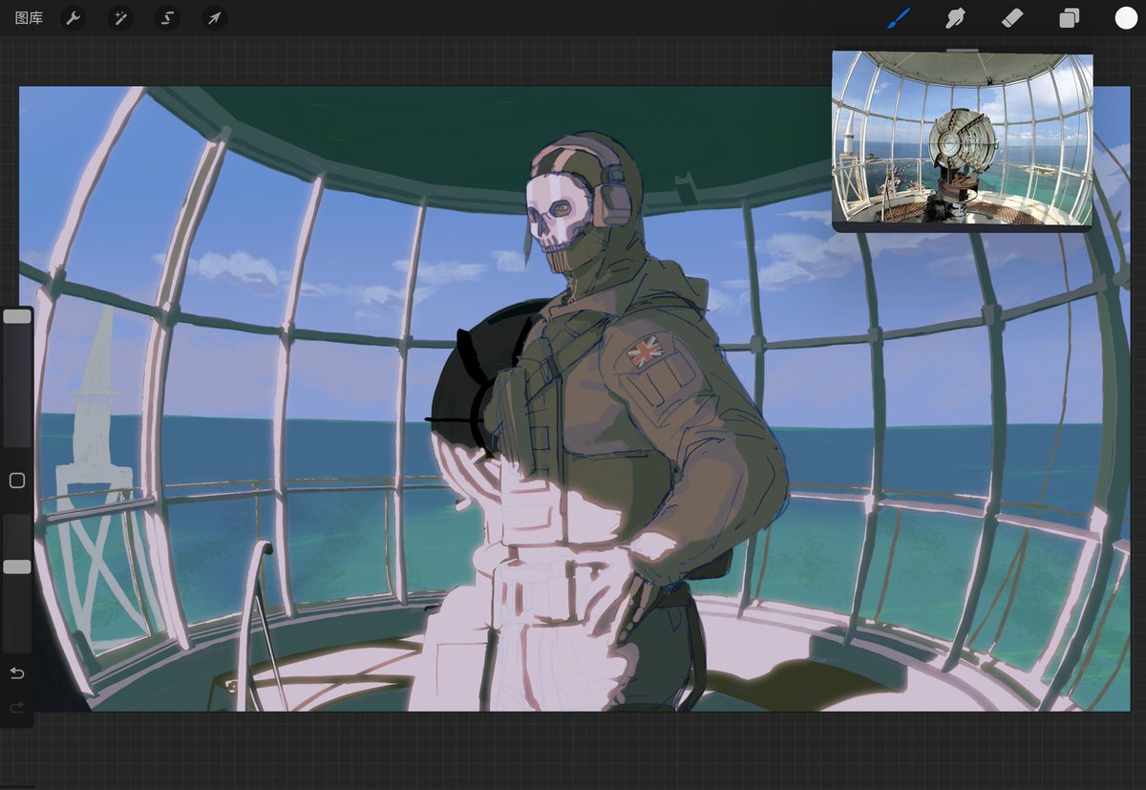Open the color panel from the color circle

tap(1123, 18)
